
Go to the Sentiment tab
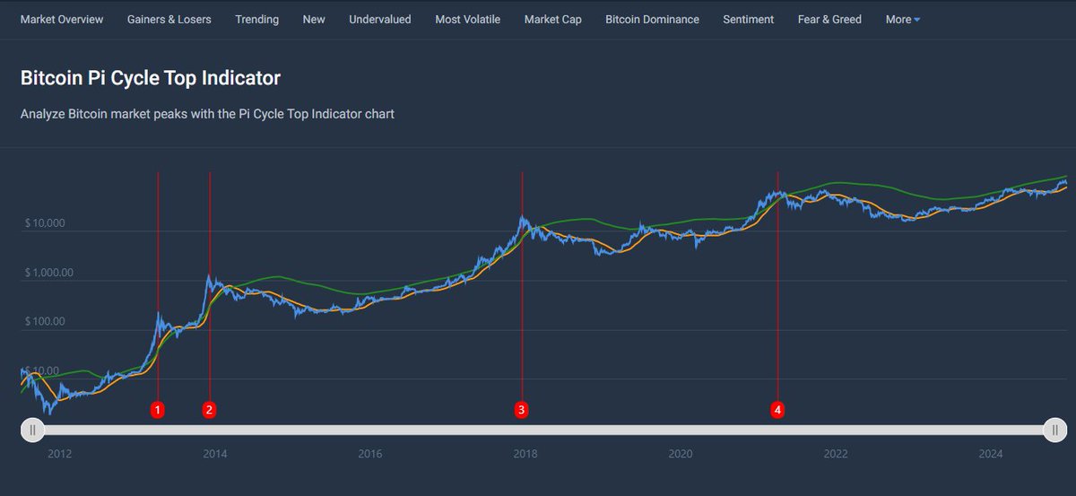[749, 19]
